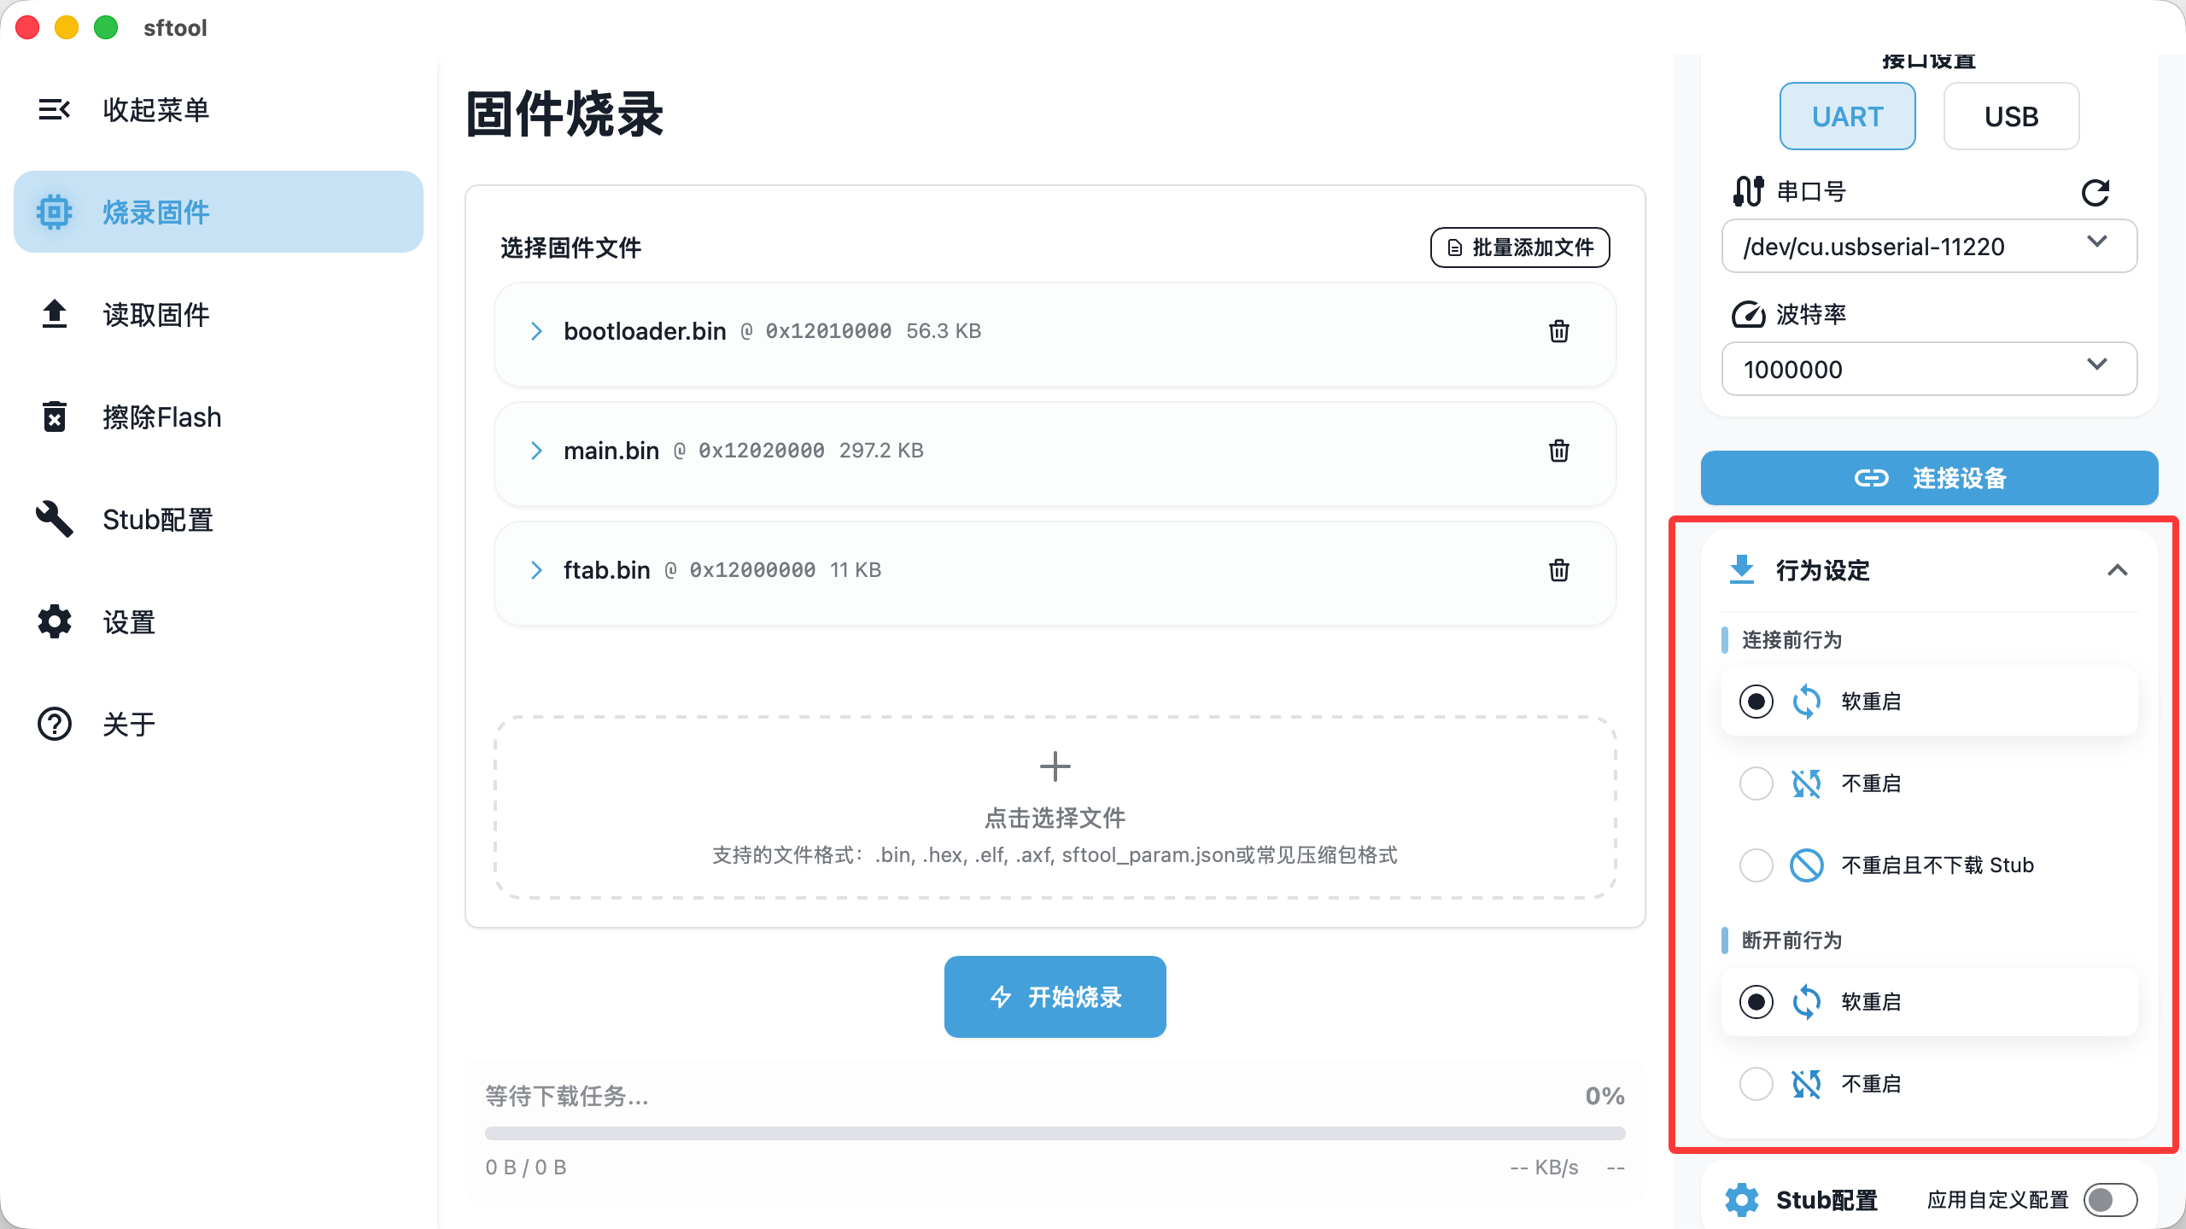This screenshot has height=1229, width=2186.
Task: Click the Stub配置 gear icon in right panel
Action: click(1741, 1200)
